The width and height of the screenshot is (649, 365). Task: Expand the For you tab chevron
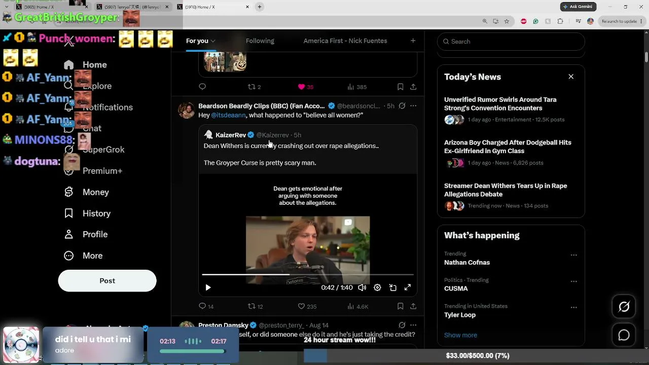pos(213,41)
